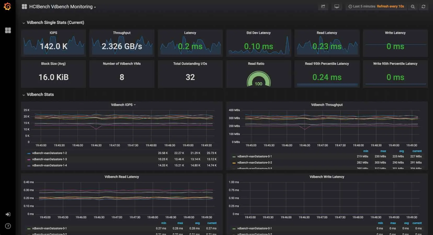Screen dimensions: 433x235
Task: Click the Zoom out magnifier icon
Action: click(413, 7)
